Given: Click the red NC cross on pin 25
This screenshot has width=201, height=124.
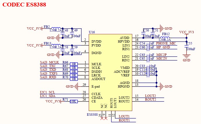Looking at the screenshot, I should (x=102, y=119).
